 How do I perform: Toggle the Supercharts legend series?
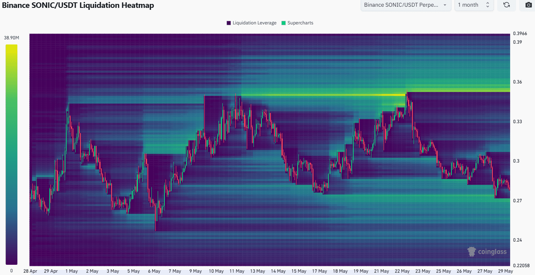tap(297, 23)
